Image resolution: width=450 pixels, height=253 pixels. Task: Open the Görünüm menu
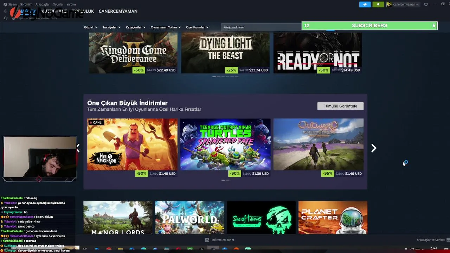click(x=26, y=5)
